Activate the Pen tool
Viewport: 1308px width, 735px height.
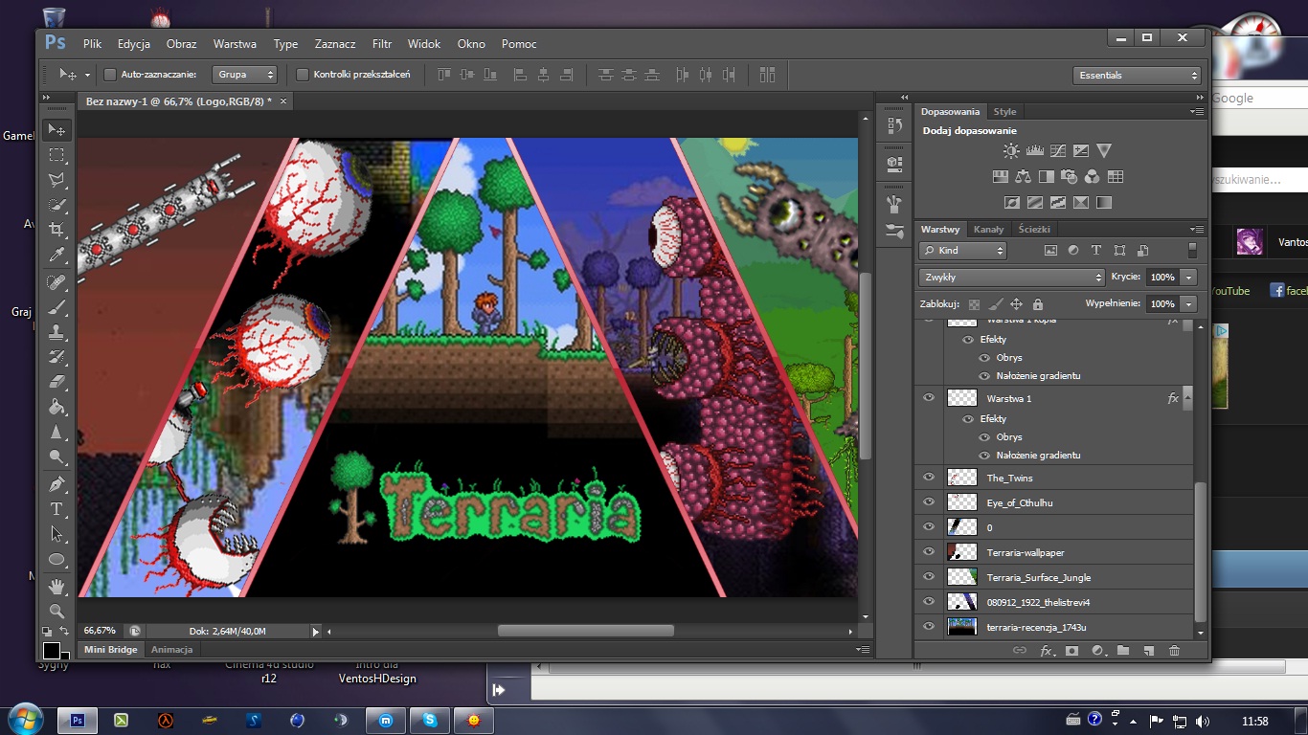[57, 483]
